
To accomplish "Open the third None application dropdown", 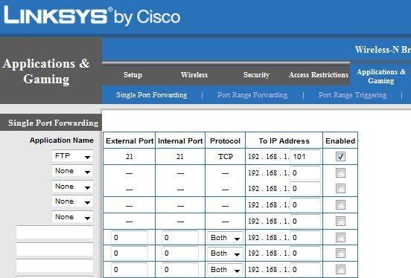I will tap(72, 201).
